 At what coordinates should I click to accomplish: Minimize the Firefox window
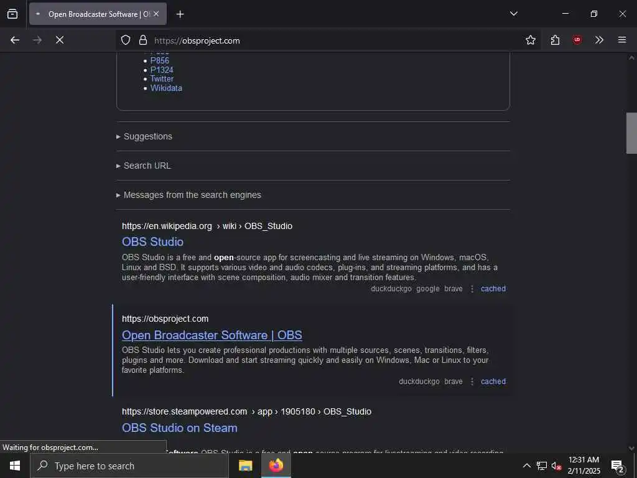(565, 14)
